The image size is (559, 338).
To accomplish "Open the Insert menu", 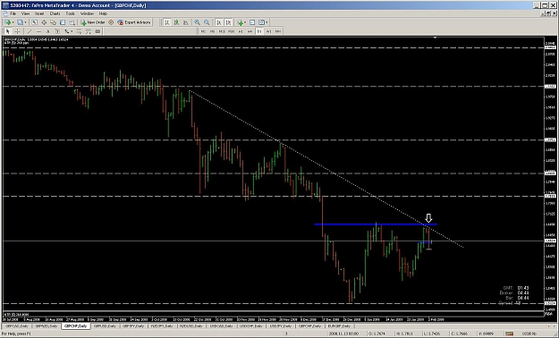I will [39, 13].
